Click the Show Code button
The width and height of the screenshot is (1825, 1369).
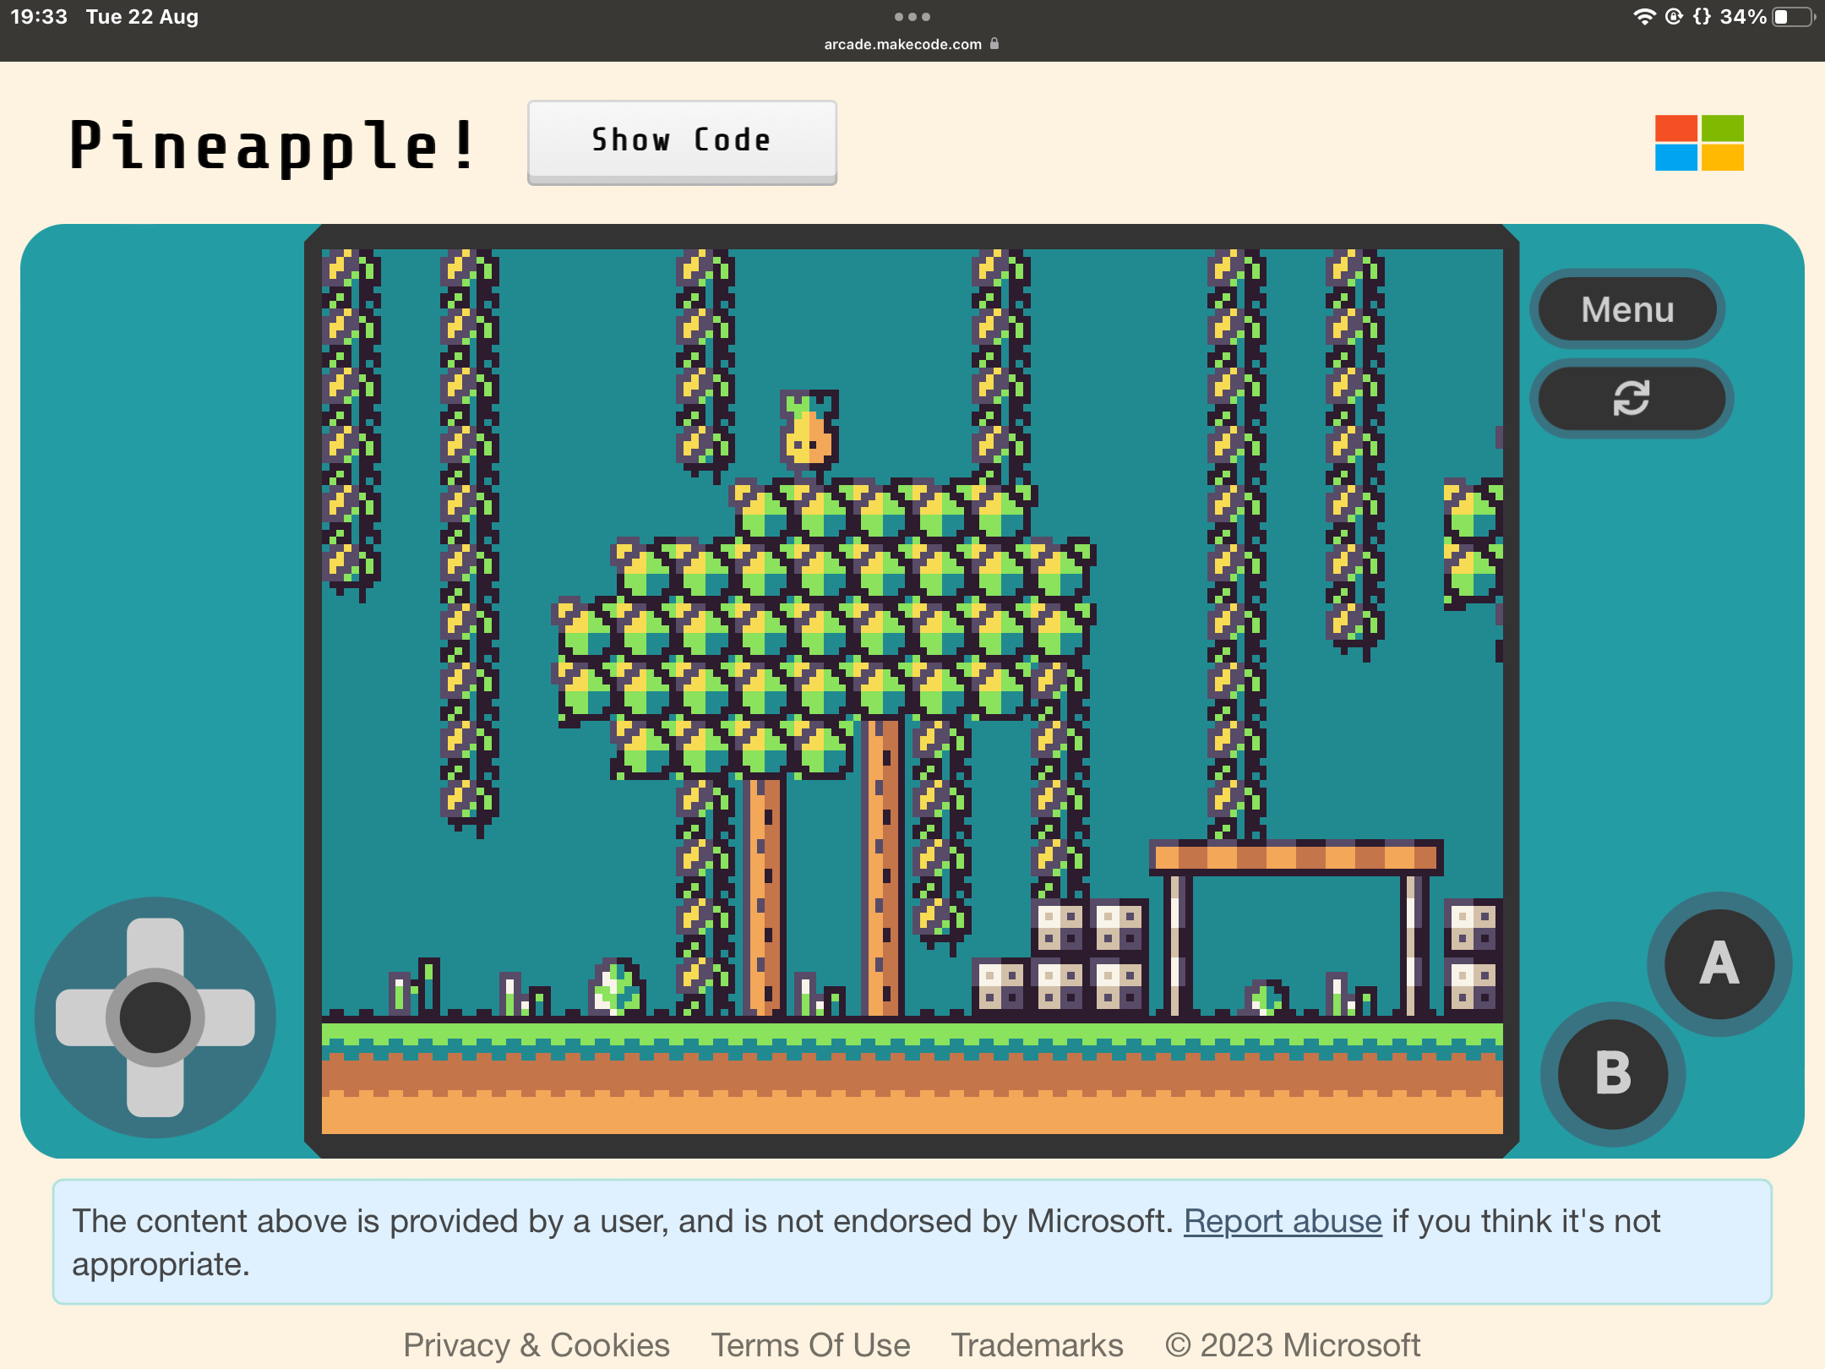[682, 140]
